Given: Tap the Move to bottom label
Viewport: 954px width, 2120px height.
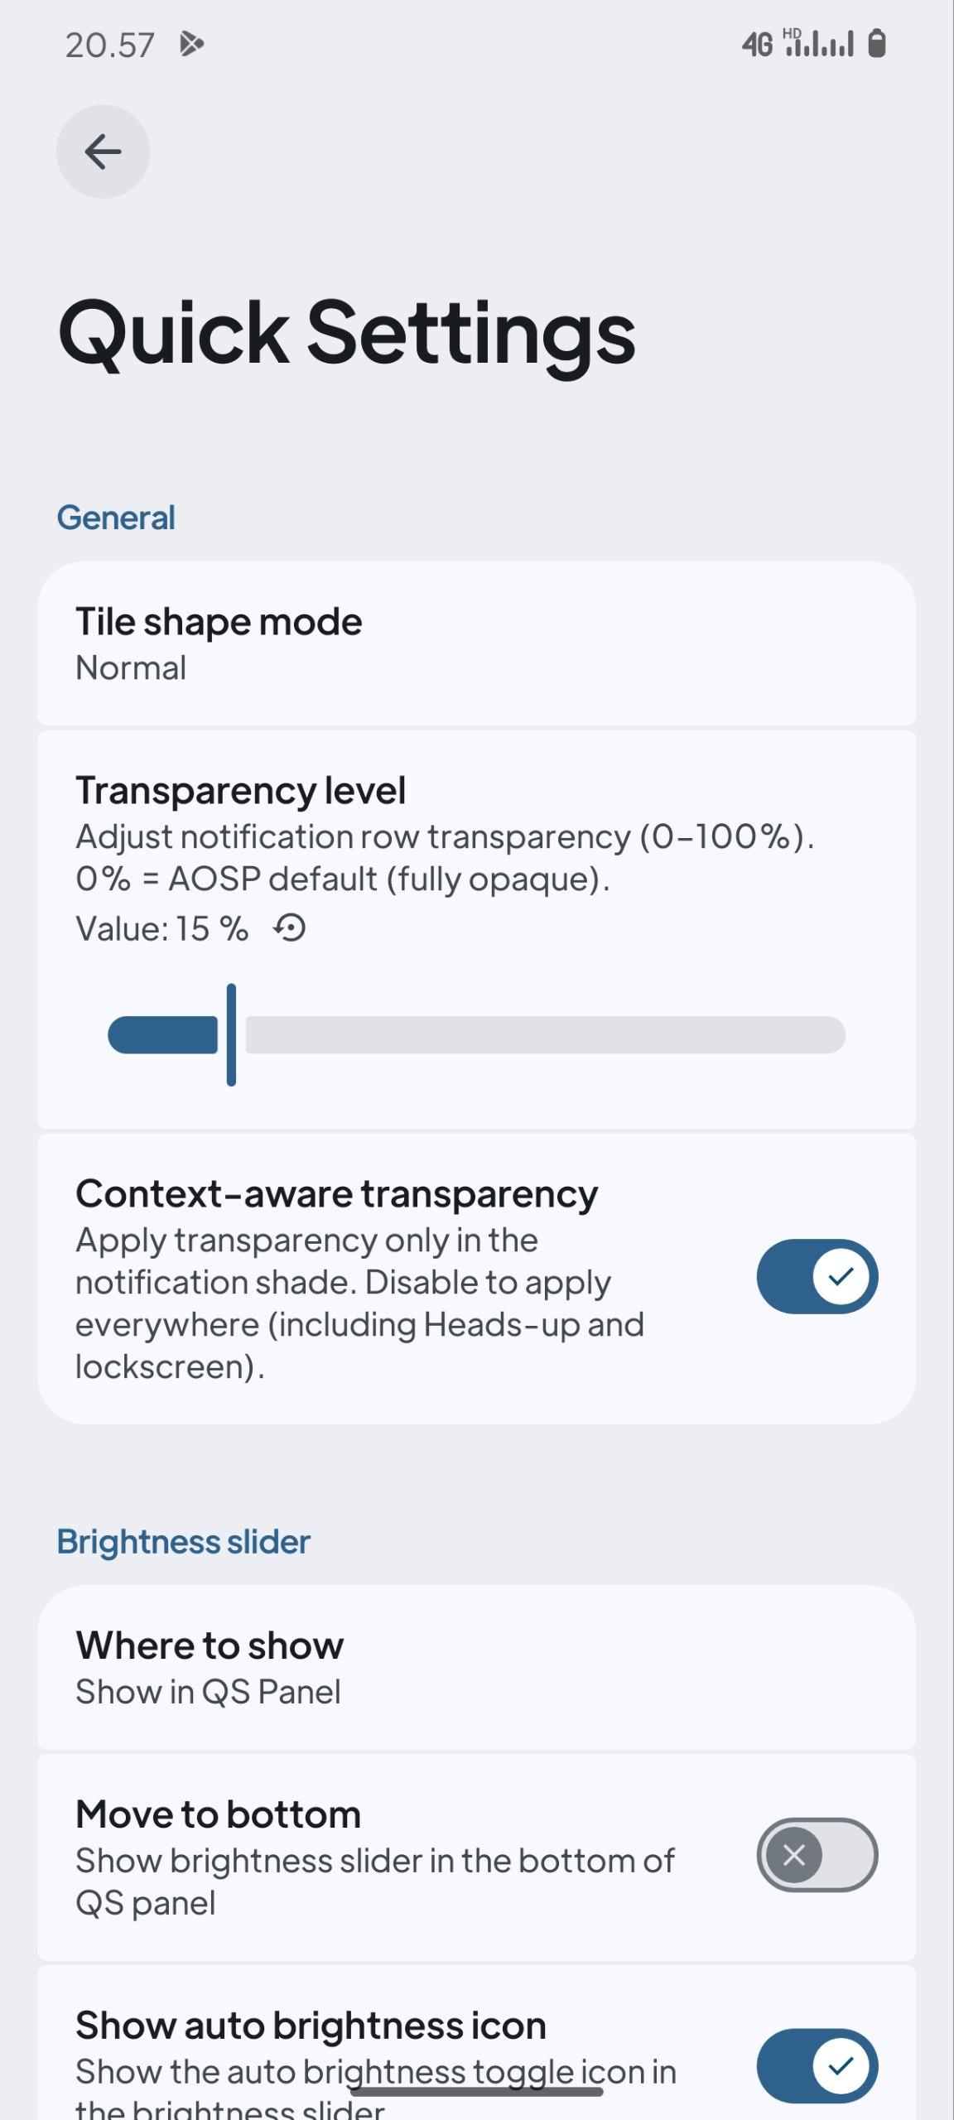Looking at the screenshot, I should point(219,1814).
